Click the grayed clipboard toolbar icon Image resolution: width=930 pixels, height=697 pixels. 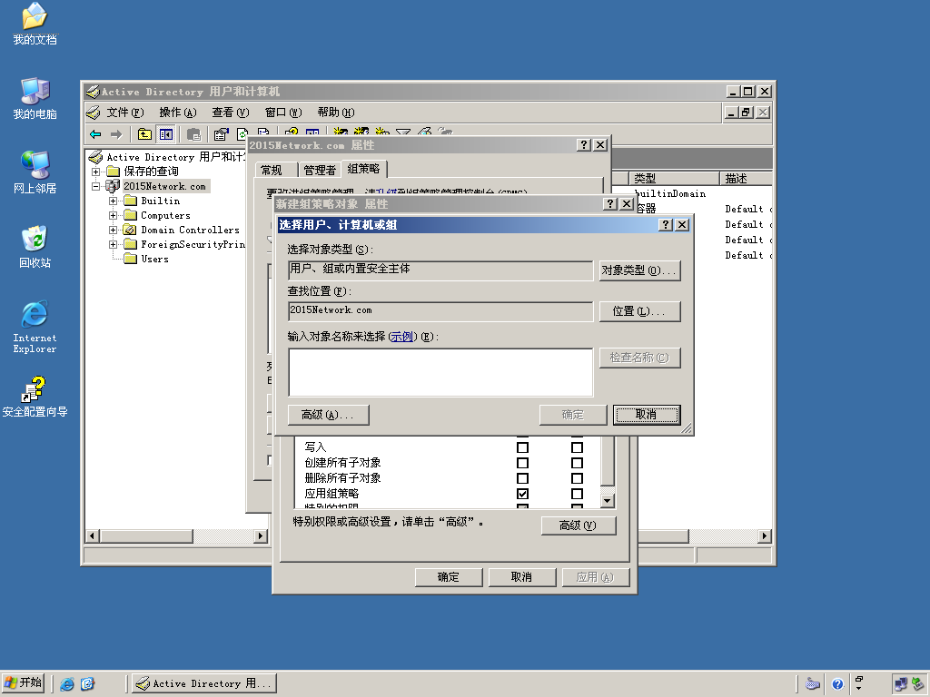pyautogui.click(x=194, y=134)
